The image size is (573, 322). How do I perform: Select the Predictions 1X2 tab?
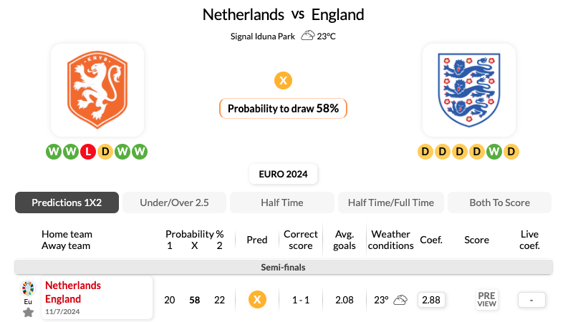67,203
